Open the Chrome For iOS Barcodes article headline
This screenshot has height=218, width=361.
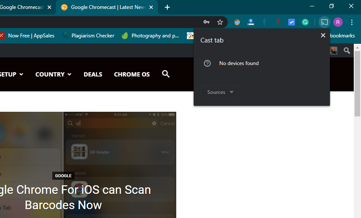click(x=75, y=197)
